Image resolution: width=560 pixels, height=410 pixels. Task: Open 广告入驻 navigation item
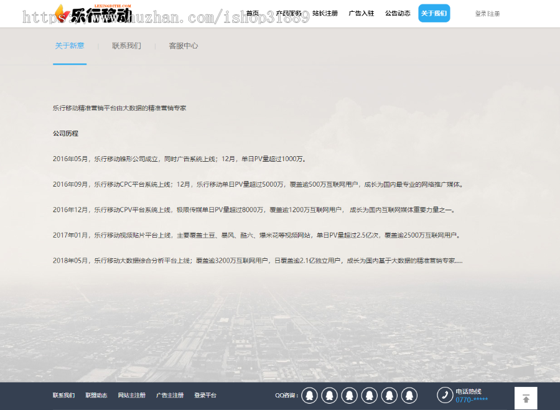(x=362, y=13)
